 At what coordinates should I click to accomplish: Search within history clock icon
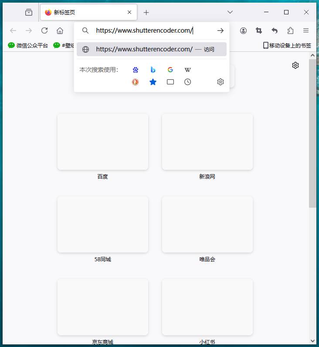coord(188,82)
